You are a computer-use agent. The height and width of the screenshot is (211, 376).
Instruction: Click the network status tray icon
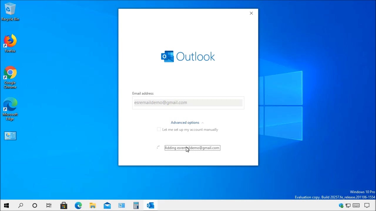348,205
